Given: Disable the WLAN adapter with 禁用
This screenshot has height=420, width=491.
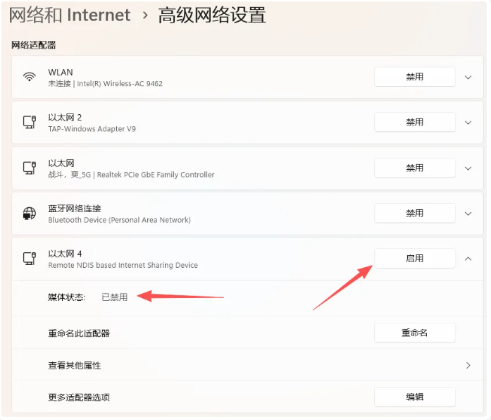Looking at the screenshot, I should pos(415,77).
